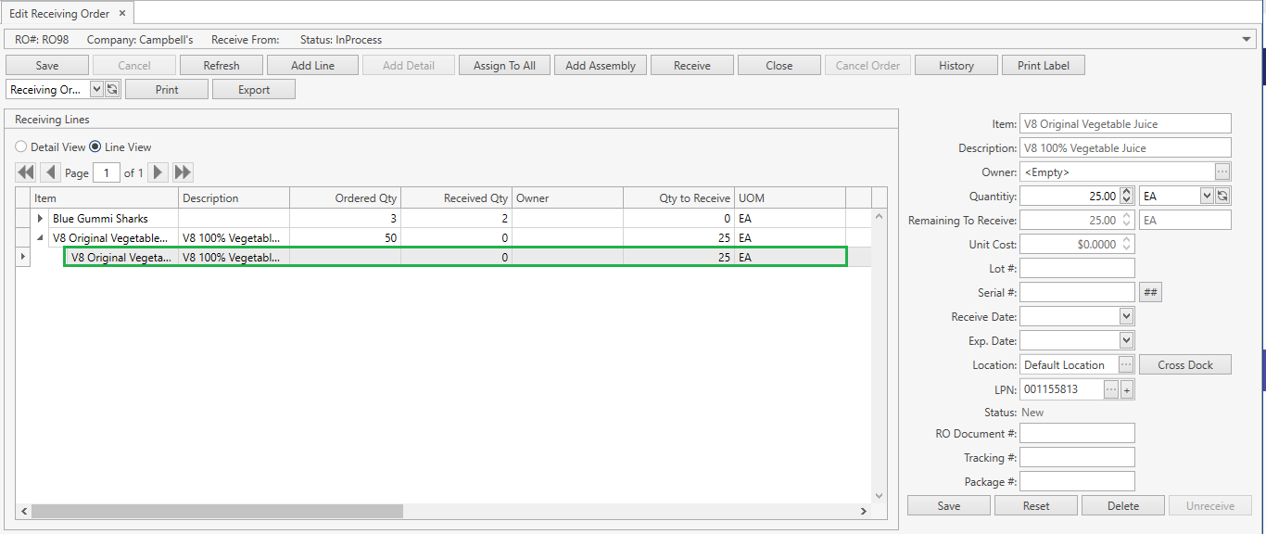Image resolution: width=1266 pixels, height=534 pixels.
Task: Go to next page of receiving lines
Action: pos(158,172)
